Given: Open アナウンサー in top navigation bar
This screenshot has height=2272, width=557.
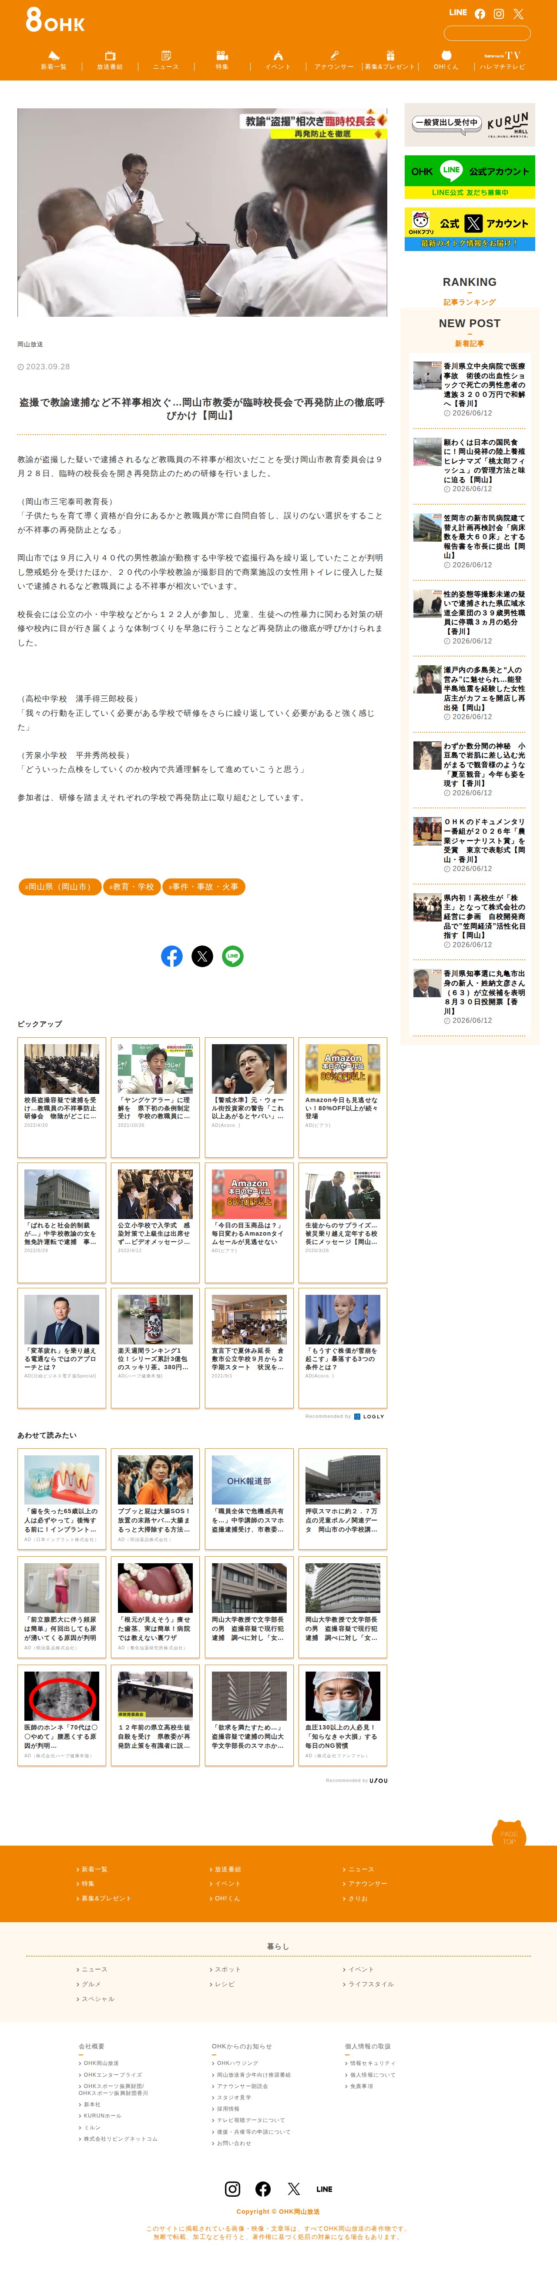Looking at the screenshot, I should tap(334, 60).
